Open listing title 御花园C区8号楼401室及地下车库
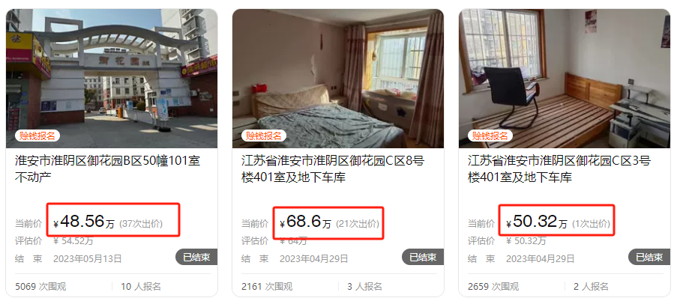 pyautogui.click(x=333, y=168)
